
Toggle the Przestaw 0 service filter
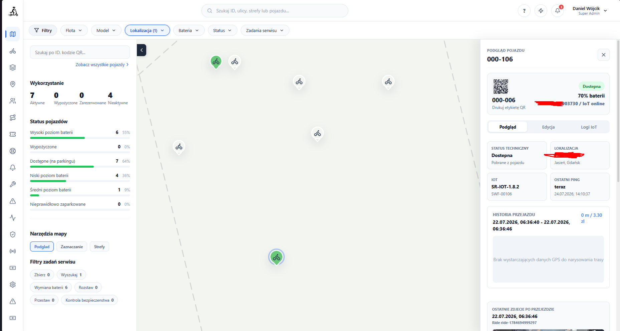pos(44,300)
